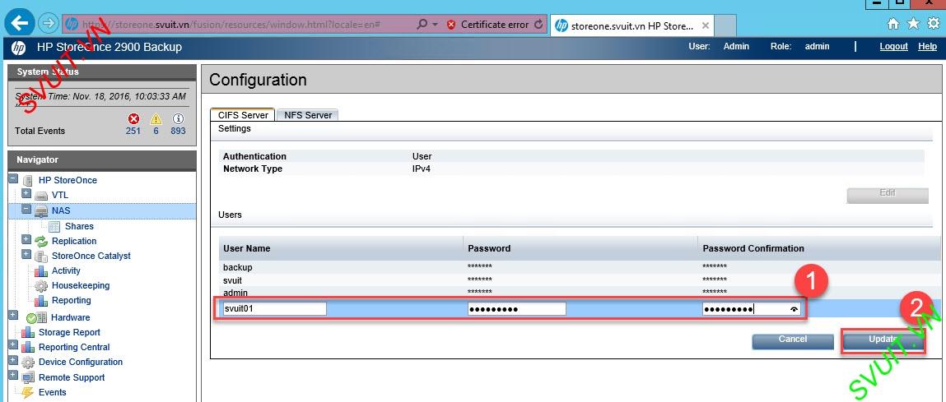This screenshot has height=402, width=946.
Task: Click the Logout link
Action: point(893,46)
